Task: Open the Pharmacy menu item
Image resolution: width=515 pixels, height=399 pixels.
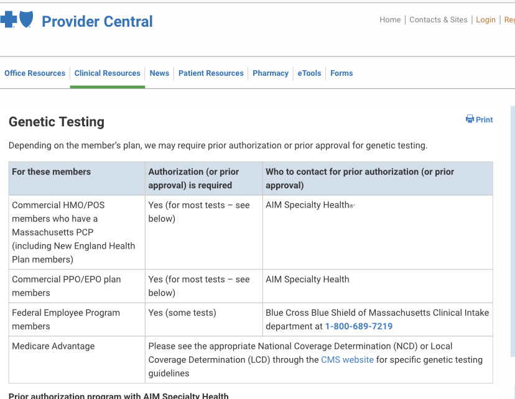Action: pos(271,73)
